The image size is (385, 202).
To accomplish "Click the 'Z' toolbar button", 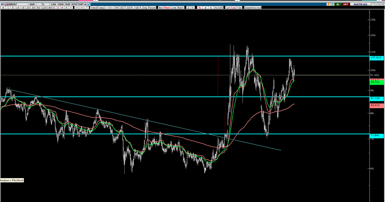I will point(188,8).
